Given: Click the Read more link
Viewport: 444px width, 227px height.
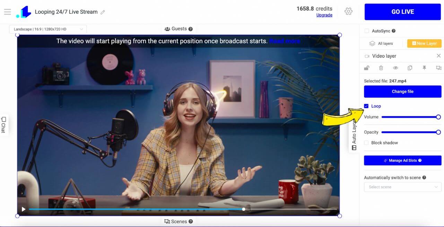Looking at the screenshot, I should 285,41.
